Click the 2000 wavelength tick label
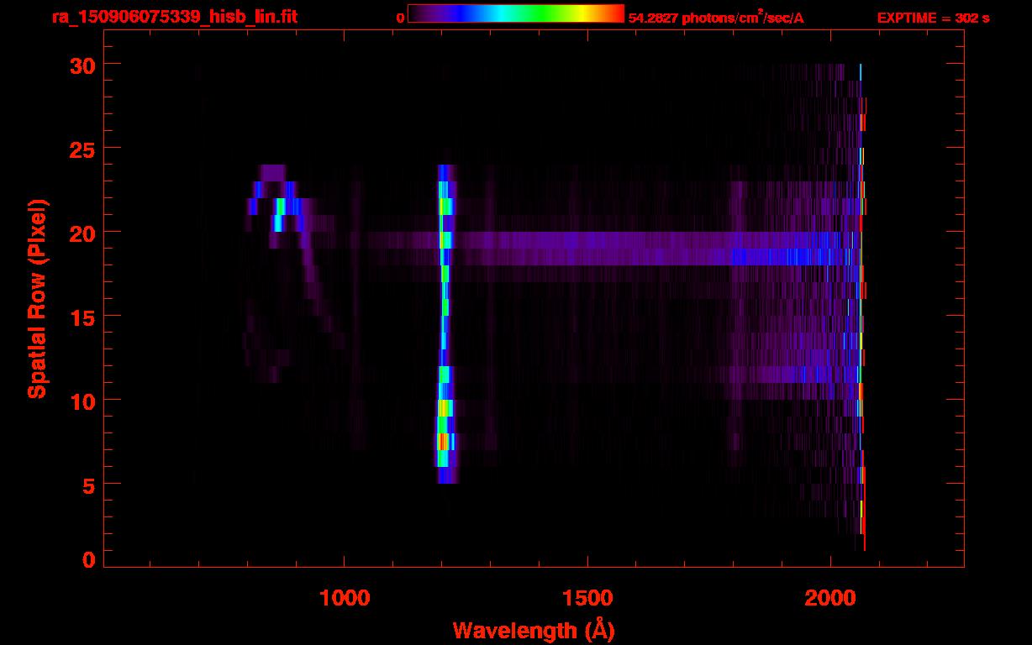 point(830,598)
